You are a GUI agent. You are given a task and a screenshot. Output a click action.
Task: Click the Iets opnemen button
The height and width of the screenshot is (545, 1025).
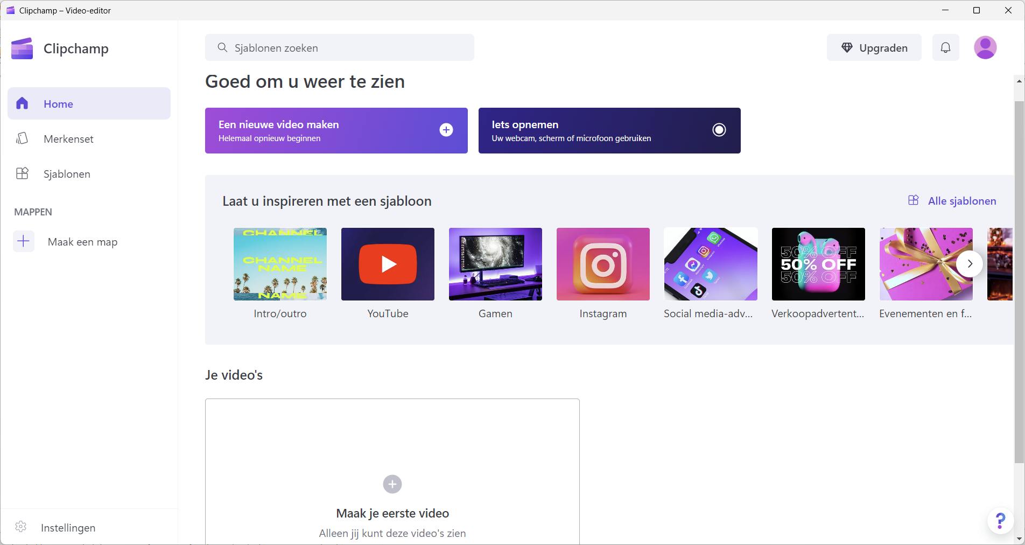pyautogui.click(x=609, y=130)
